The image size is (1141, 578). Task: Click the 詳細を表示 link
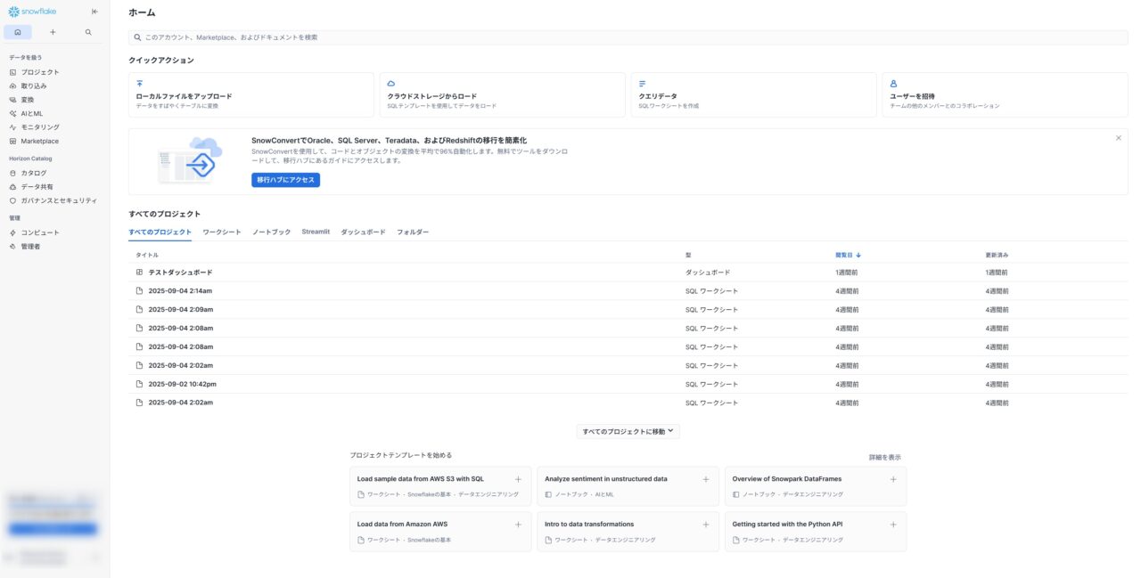tap(884, 457)
